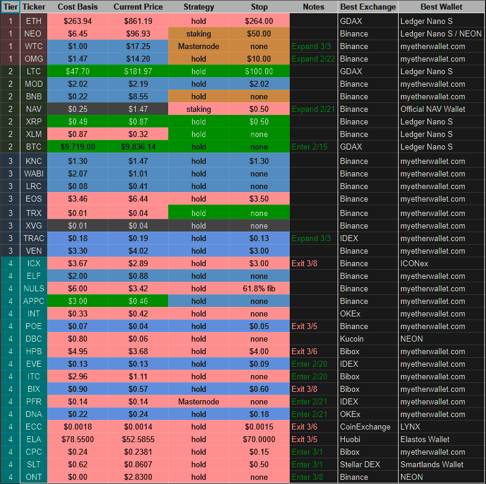486x484 pixels.
Task: Click the Cost Basis column header
Action: [x=77, y=7]
